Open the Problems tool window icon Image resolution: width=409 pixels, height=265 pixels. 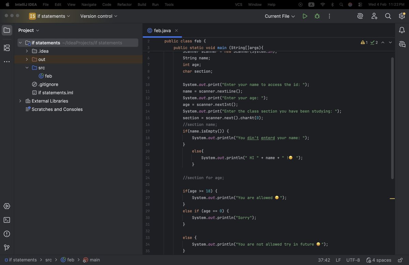7,234
